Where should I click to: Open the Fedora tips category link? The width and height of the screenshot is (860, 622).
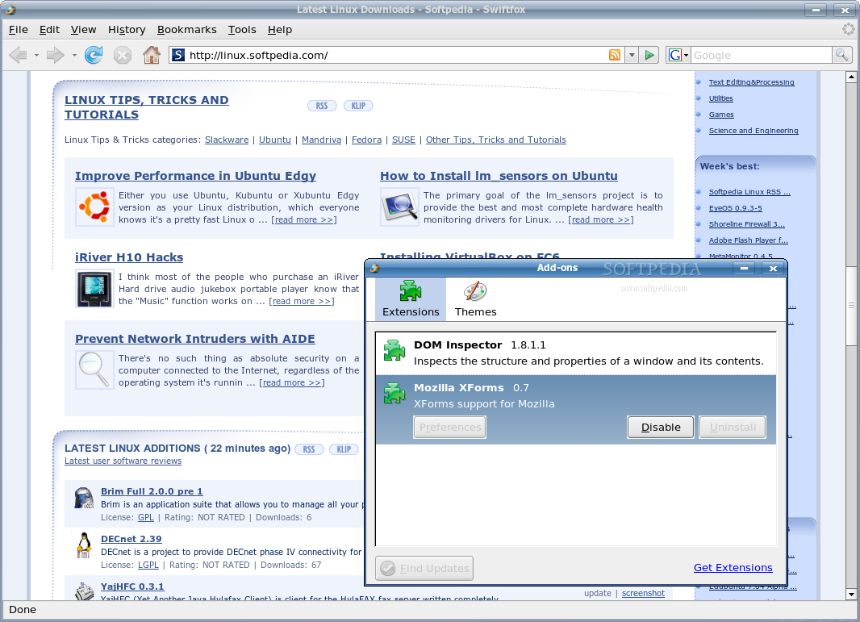pos(366,140)
